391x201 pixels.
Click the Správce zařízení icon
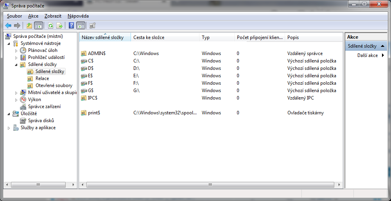coord(23,107)
